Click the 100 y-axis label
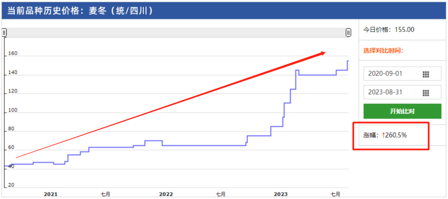 pos(13,110)
